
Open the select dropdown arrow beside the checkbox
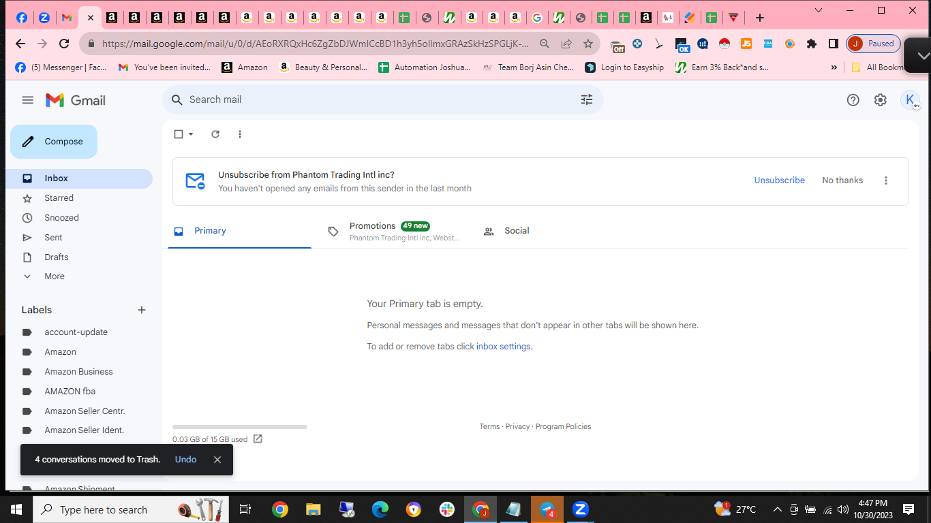click(191, 134)
